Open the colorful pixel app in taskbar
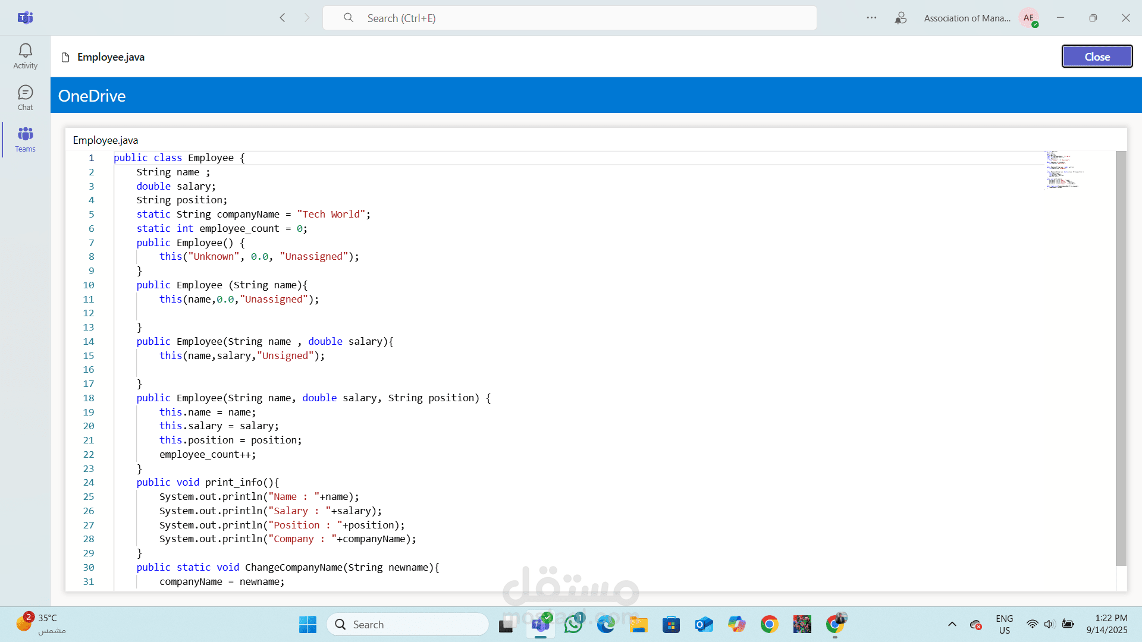The image size is (1142, 642). pyautogui.click(x=802, y=624)
